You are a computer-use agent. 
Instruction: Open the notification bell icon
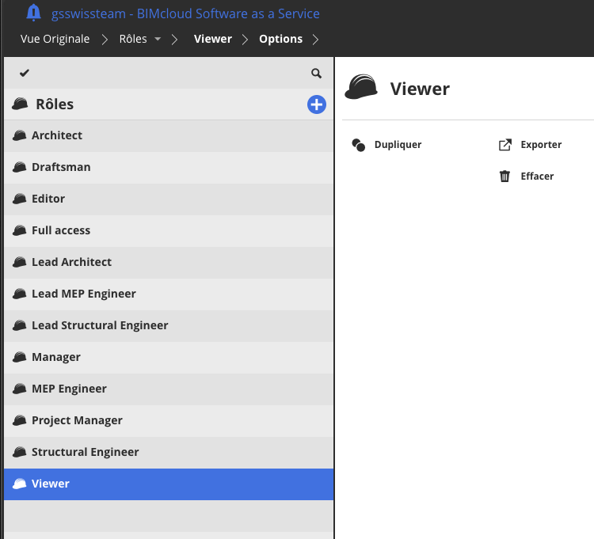coord(33,13)
